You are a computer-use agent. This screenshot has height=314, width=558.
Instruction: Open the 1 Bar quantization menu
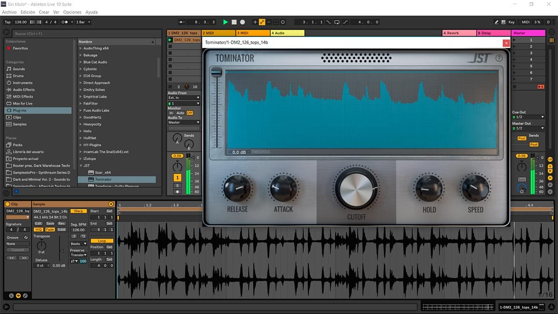click(x=83, y=22)
